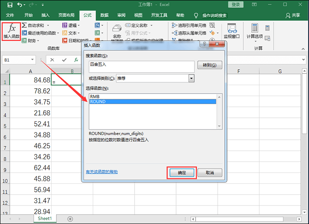Viewport: 309px width, 224px height.
Task: Click Error Checking icon
Action: tap(212, 33)
